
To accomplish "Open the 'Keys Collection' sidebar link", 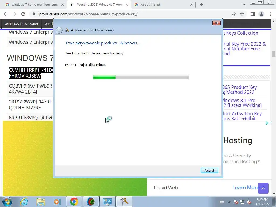I will pos(241,33).
